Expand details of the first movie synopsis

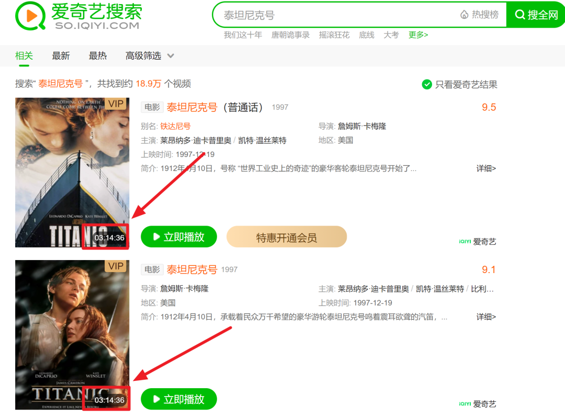click(x=486, y=168)
